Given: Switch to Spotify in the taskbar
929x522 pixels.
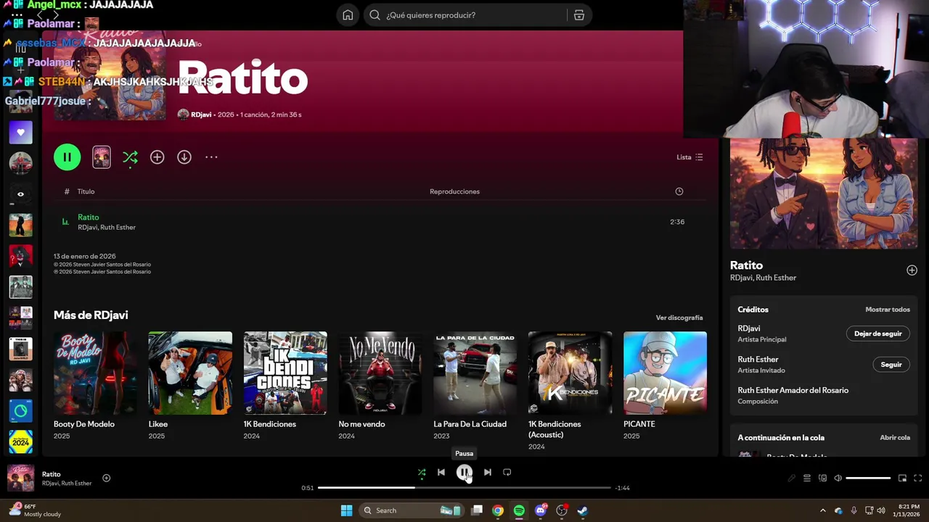Looking at the screenshot, I should [519, 510].
